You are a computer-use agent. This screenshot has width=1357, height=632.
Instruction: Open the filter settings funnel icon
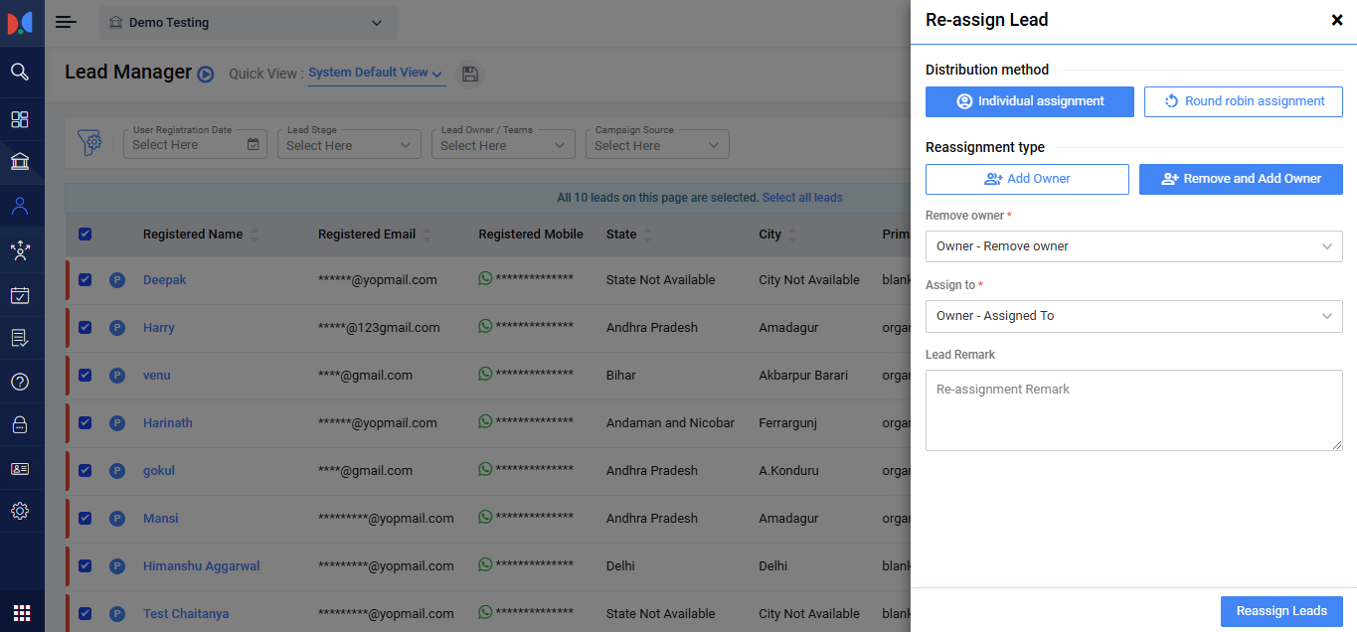coord(91,144)
